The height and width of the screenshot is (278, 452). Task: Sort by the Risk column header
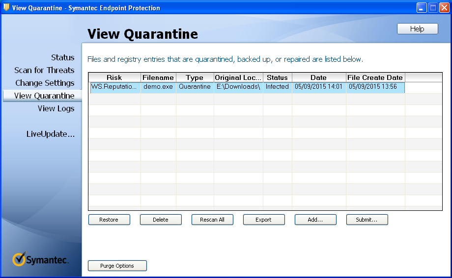point(114,77)
